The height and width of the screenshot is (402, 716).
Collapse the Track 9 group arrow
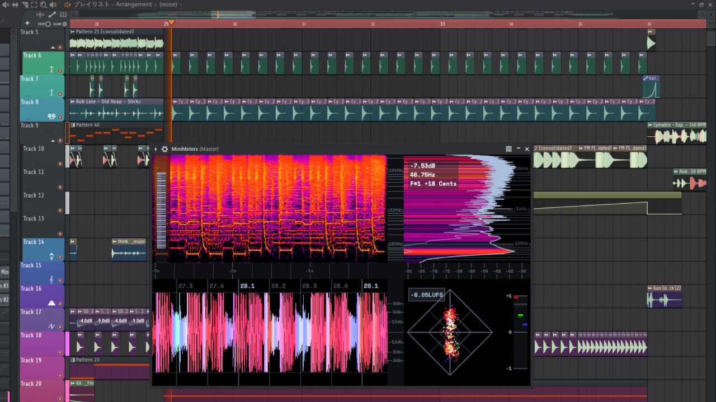click(53, 141)
